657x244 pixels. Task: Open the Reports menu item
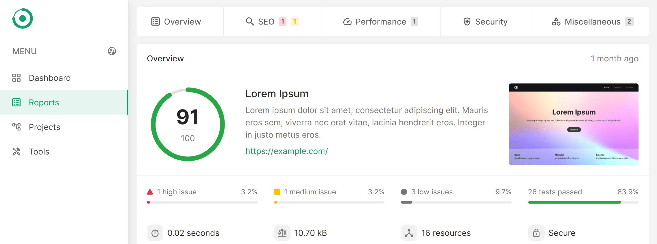point(44,102)
